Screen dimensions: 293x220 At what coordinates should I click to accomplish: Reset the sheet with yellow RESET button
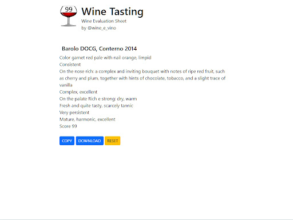[113, 141]
